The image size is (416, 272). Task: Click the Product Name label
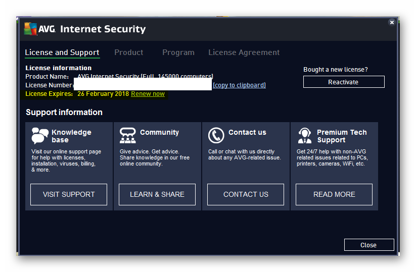47,77
